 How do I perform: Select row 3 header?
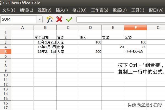click(5, 42)
